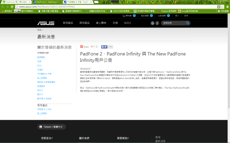230x143 pixels.
Task: Switch to the PadFone2 第二季 tab
Action: tap(16, 2)
